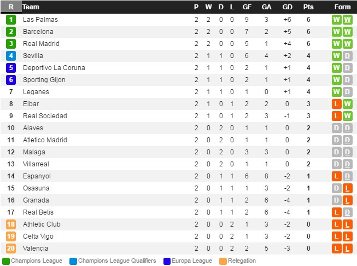Click Barcelona's latest W form icon
The image size is (357, 266).
pyautogui.click(x=348, y=32)
